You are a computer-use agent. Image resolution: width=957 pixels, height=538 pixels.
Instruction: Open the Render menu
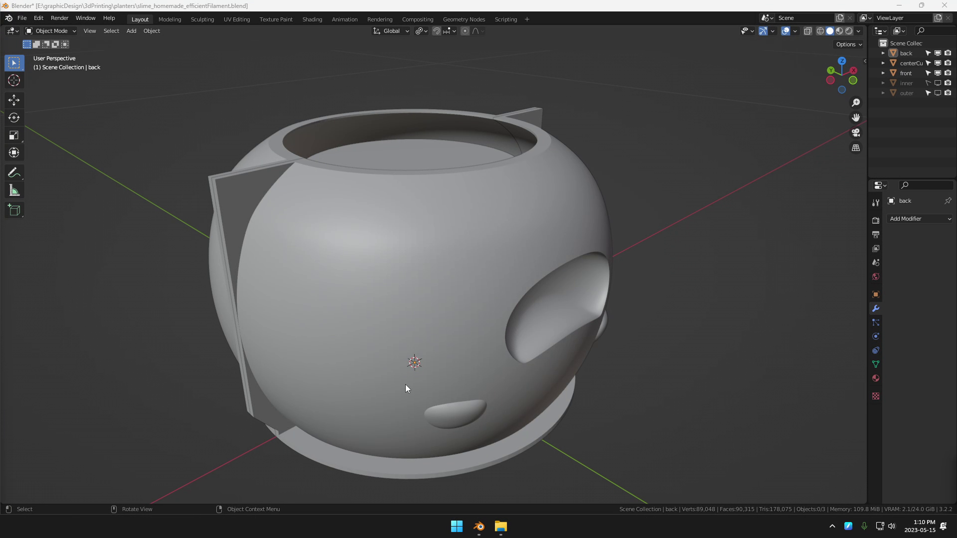(59, 18)
